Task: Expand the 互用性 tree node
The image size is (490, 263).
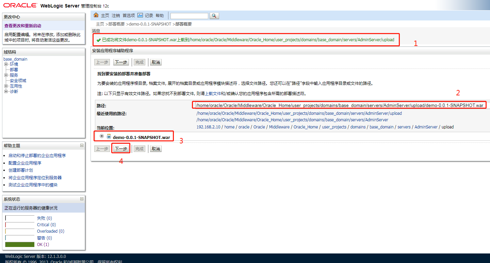Action: click(x=6, y=86)
